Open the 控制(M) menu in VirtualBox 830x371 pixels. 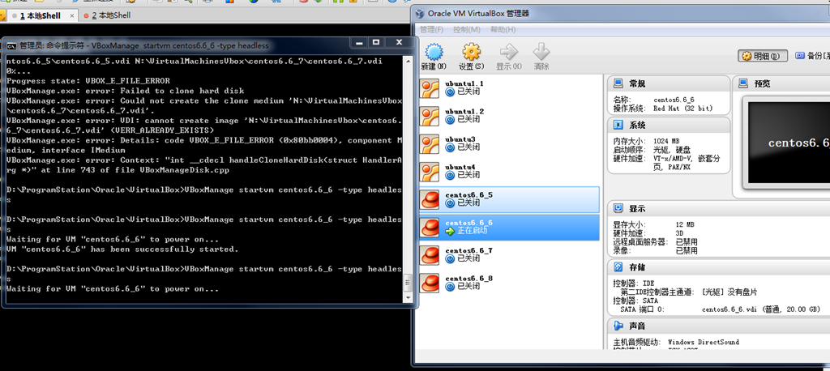point(467,29)
